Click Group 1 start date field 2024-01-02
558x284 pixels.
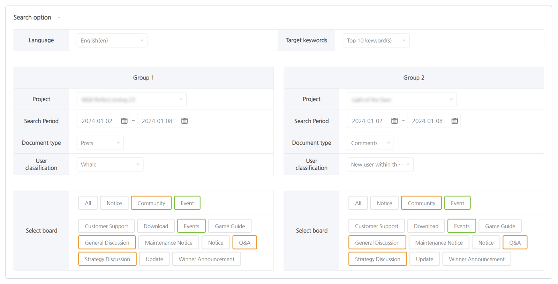point(97,121)
